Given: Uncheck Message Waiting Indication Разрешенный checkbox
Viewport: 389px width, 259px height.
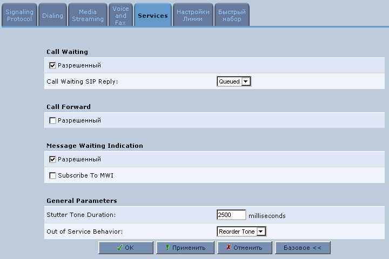Looking at the screenshot, I should [52, 159].
